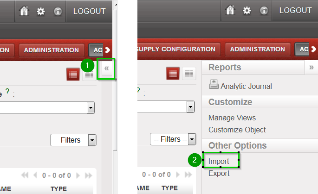Click Customize Object link
Image resolution: width=318 pixels, height=194 pixels.
(x=237, y=130)
